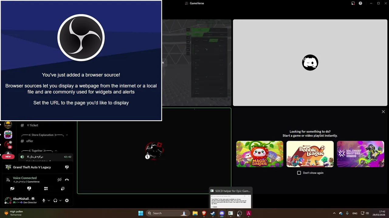This screenshot has height=218, width=389.
Task: Show hidden system tray icons
Action: [x=334, y=213]
